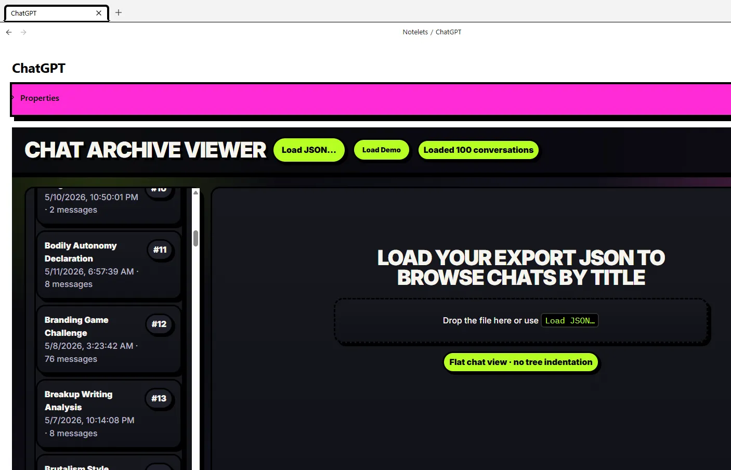Click the ChatGPT breadcrumb title
Viewport: 731px width, 470px height.
(448, 32)
